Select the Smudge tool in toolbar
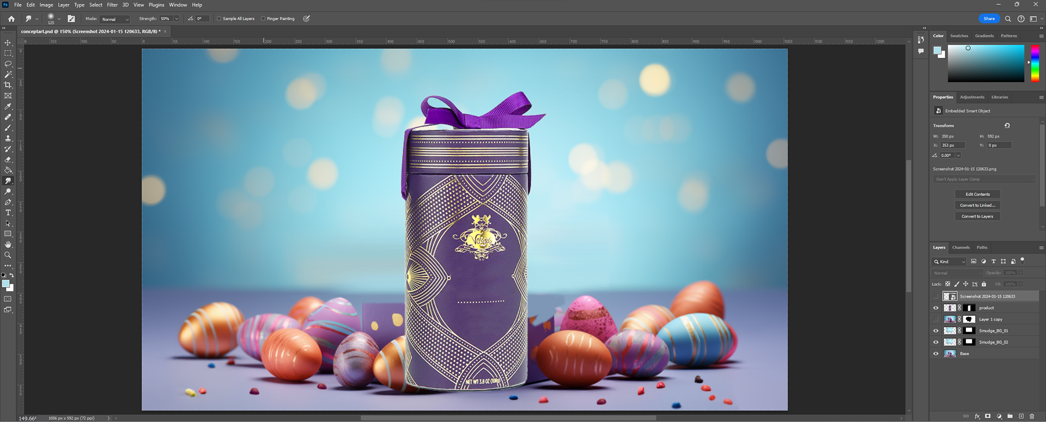 [x=8, y=181]
